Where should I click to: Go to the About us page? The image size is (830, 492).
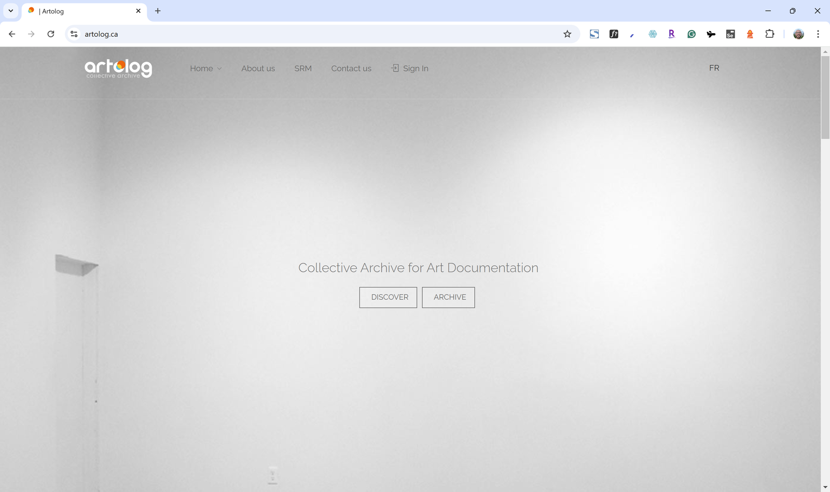(258, 68)
